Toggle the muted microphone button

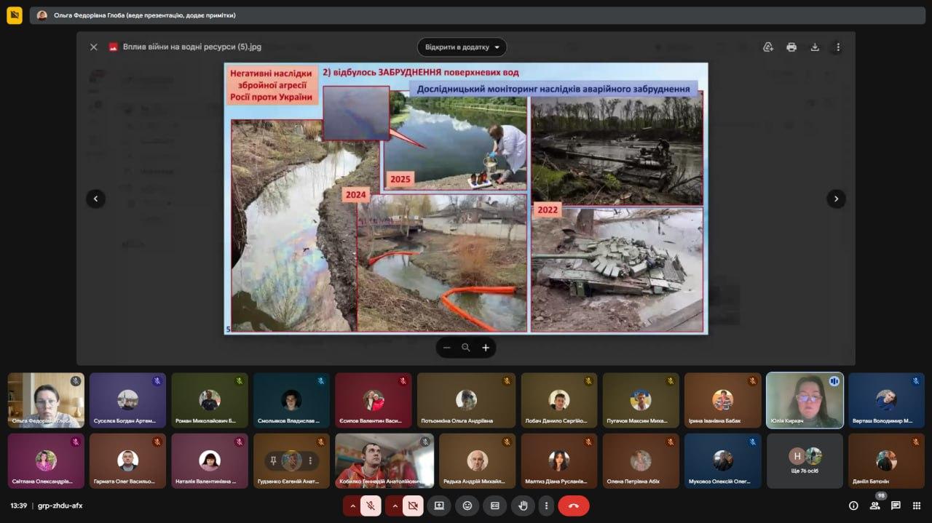coord(371,506)
